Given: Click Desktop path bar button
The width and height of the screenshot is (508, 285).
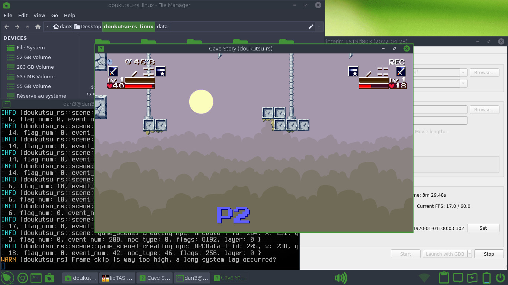Looking at the screenshot, I should [x=88, y=27].
